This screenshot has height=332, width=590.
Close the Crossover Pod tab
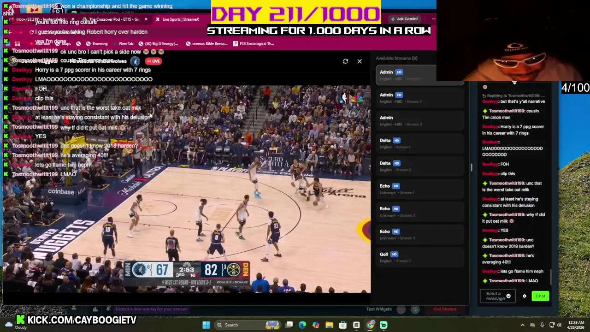pyautogui.click(x=146, y=19)
